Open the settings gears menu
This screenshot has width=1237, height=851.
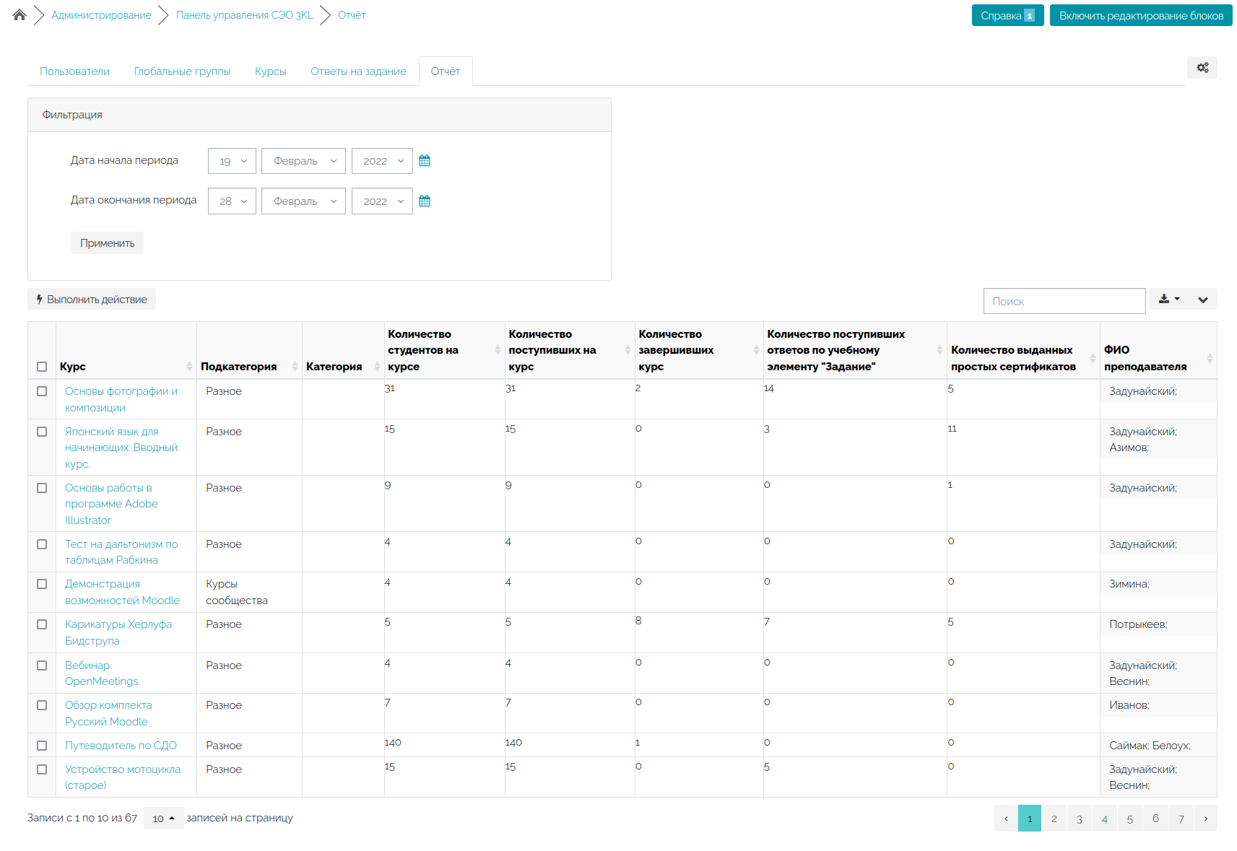click(x=1202, y=67)
